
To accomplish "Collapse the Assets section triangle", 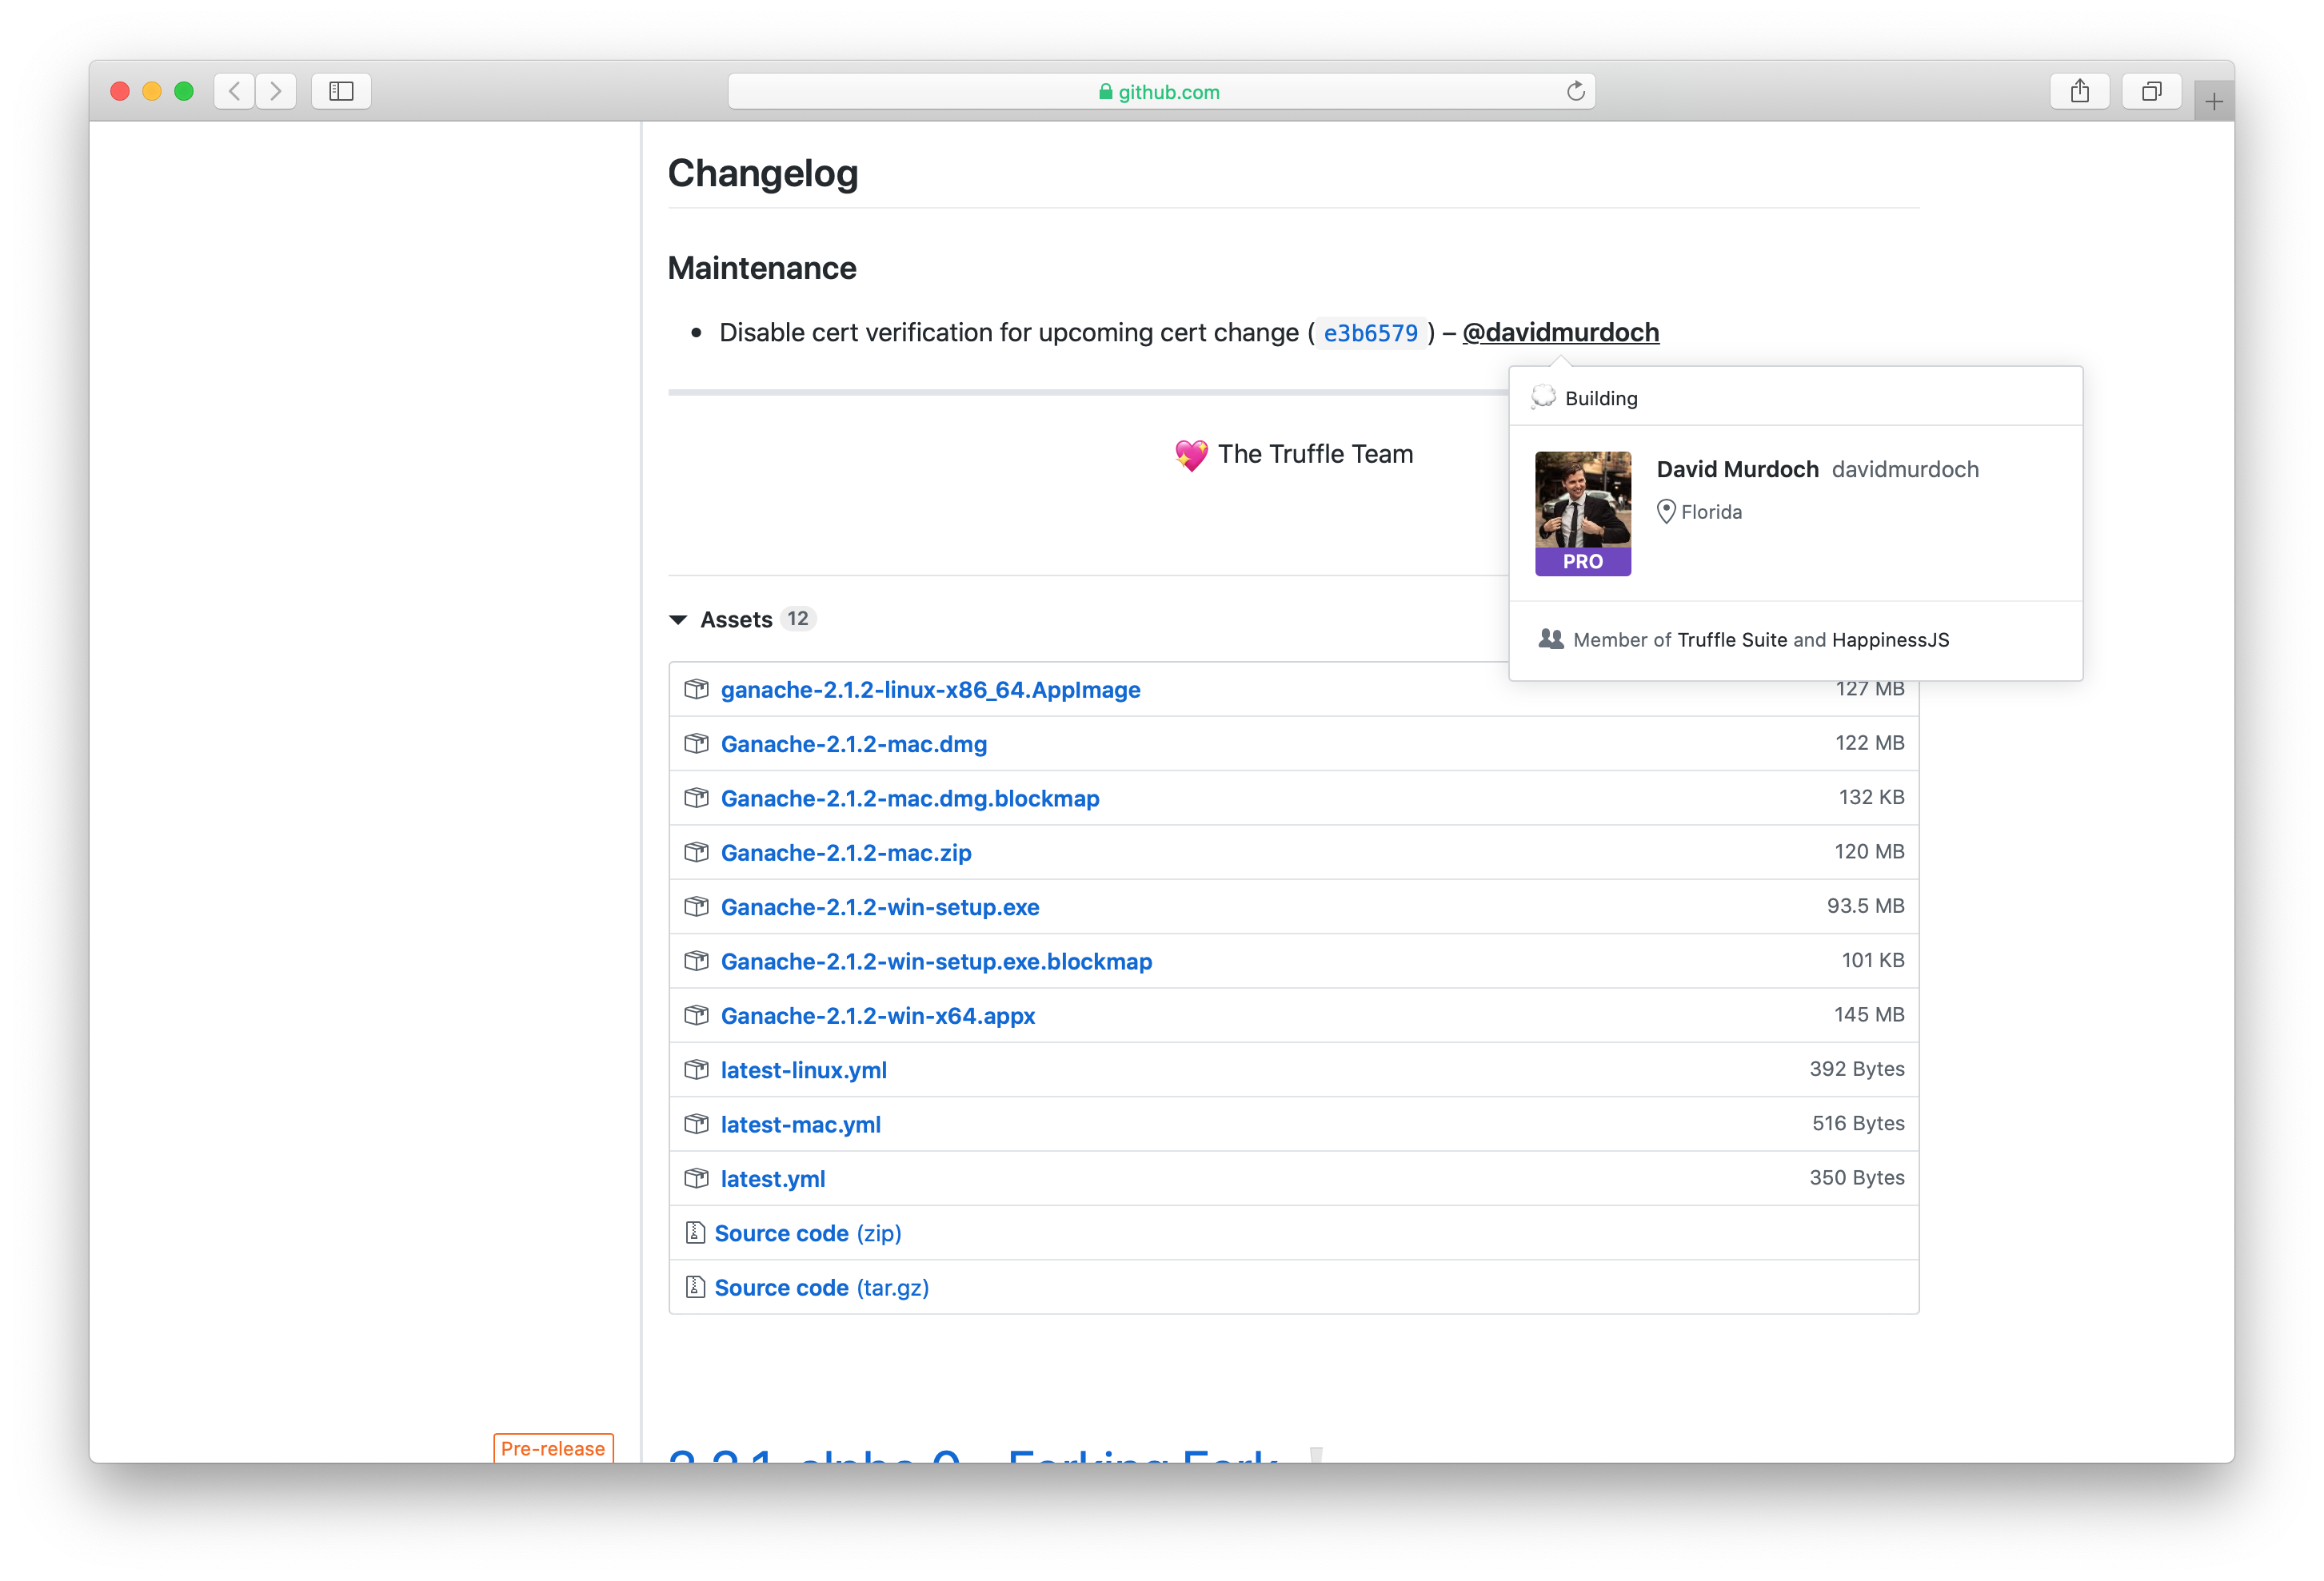I will pyautogui.click(x=678, y=619).
